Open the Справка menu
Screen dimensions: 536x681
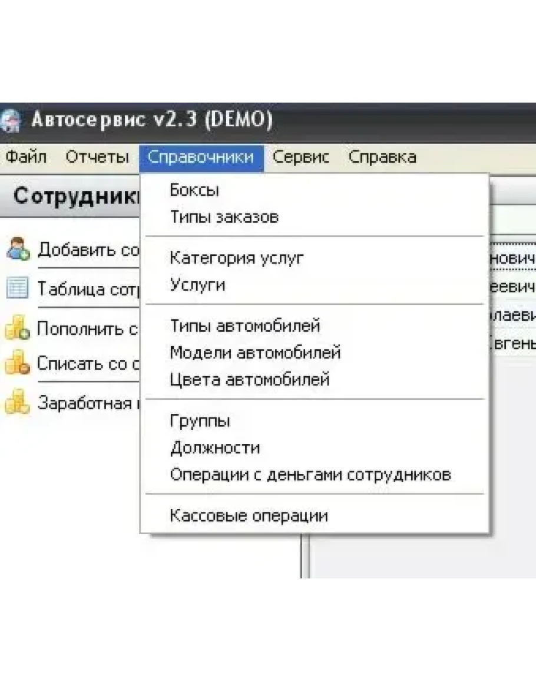(x=382, y=157)
